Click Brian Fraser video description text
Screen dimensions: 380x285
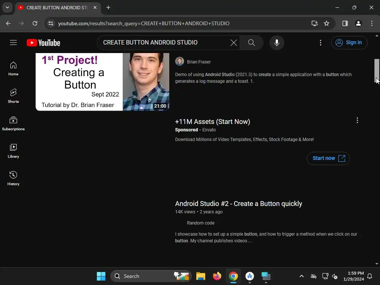263,78
